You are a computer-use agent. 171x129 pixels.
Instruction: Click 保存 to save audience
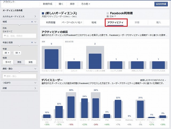[72, 4]
